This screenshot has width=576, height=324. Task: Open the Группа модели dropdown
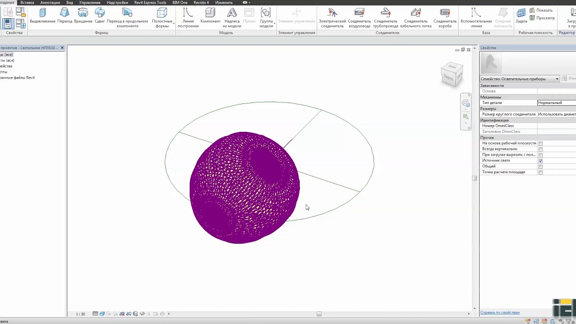pyautogui.click(x=266, y=18)
